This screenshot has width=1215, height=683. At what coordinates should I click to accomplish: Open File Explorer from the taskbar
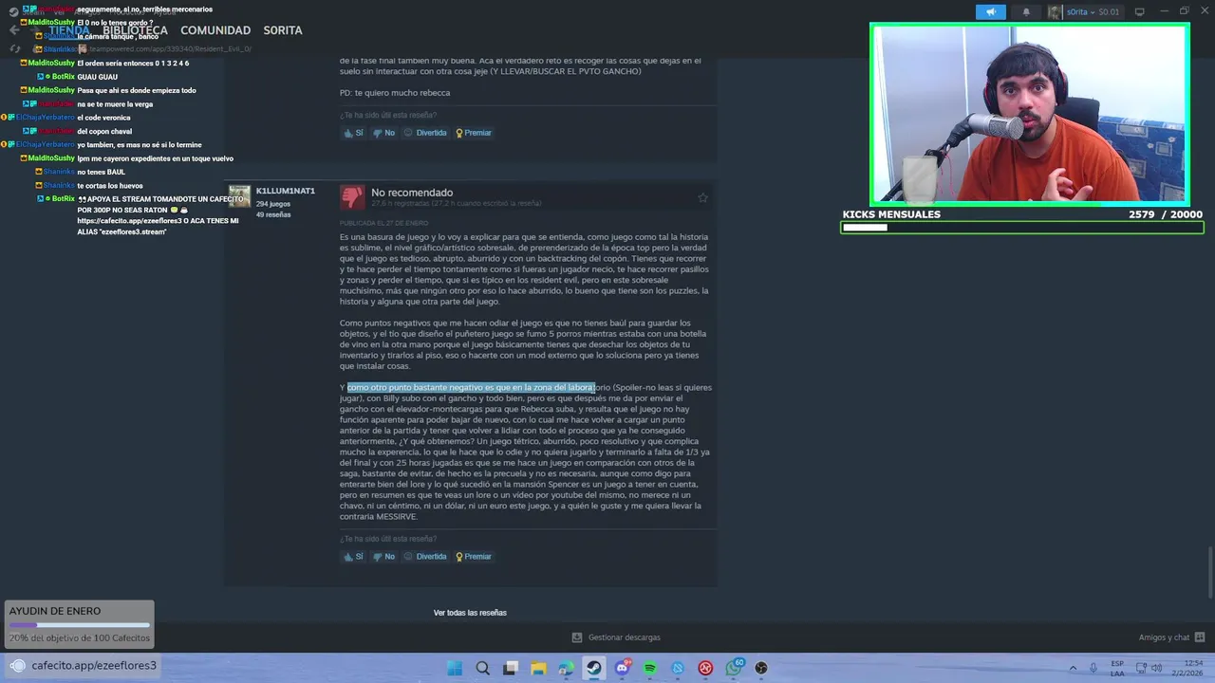pos(538,668)
